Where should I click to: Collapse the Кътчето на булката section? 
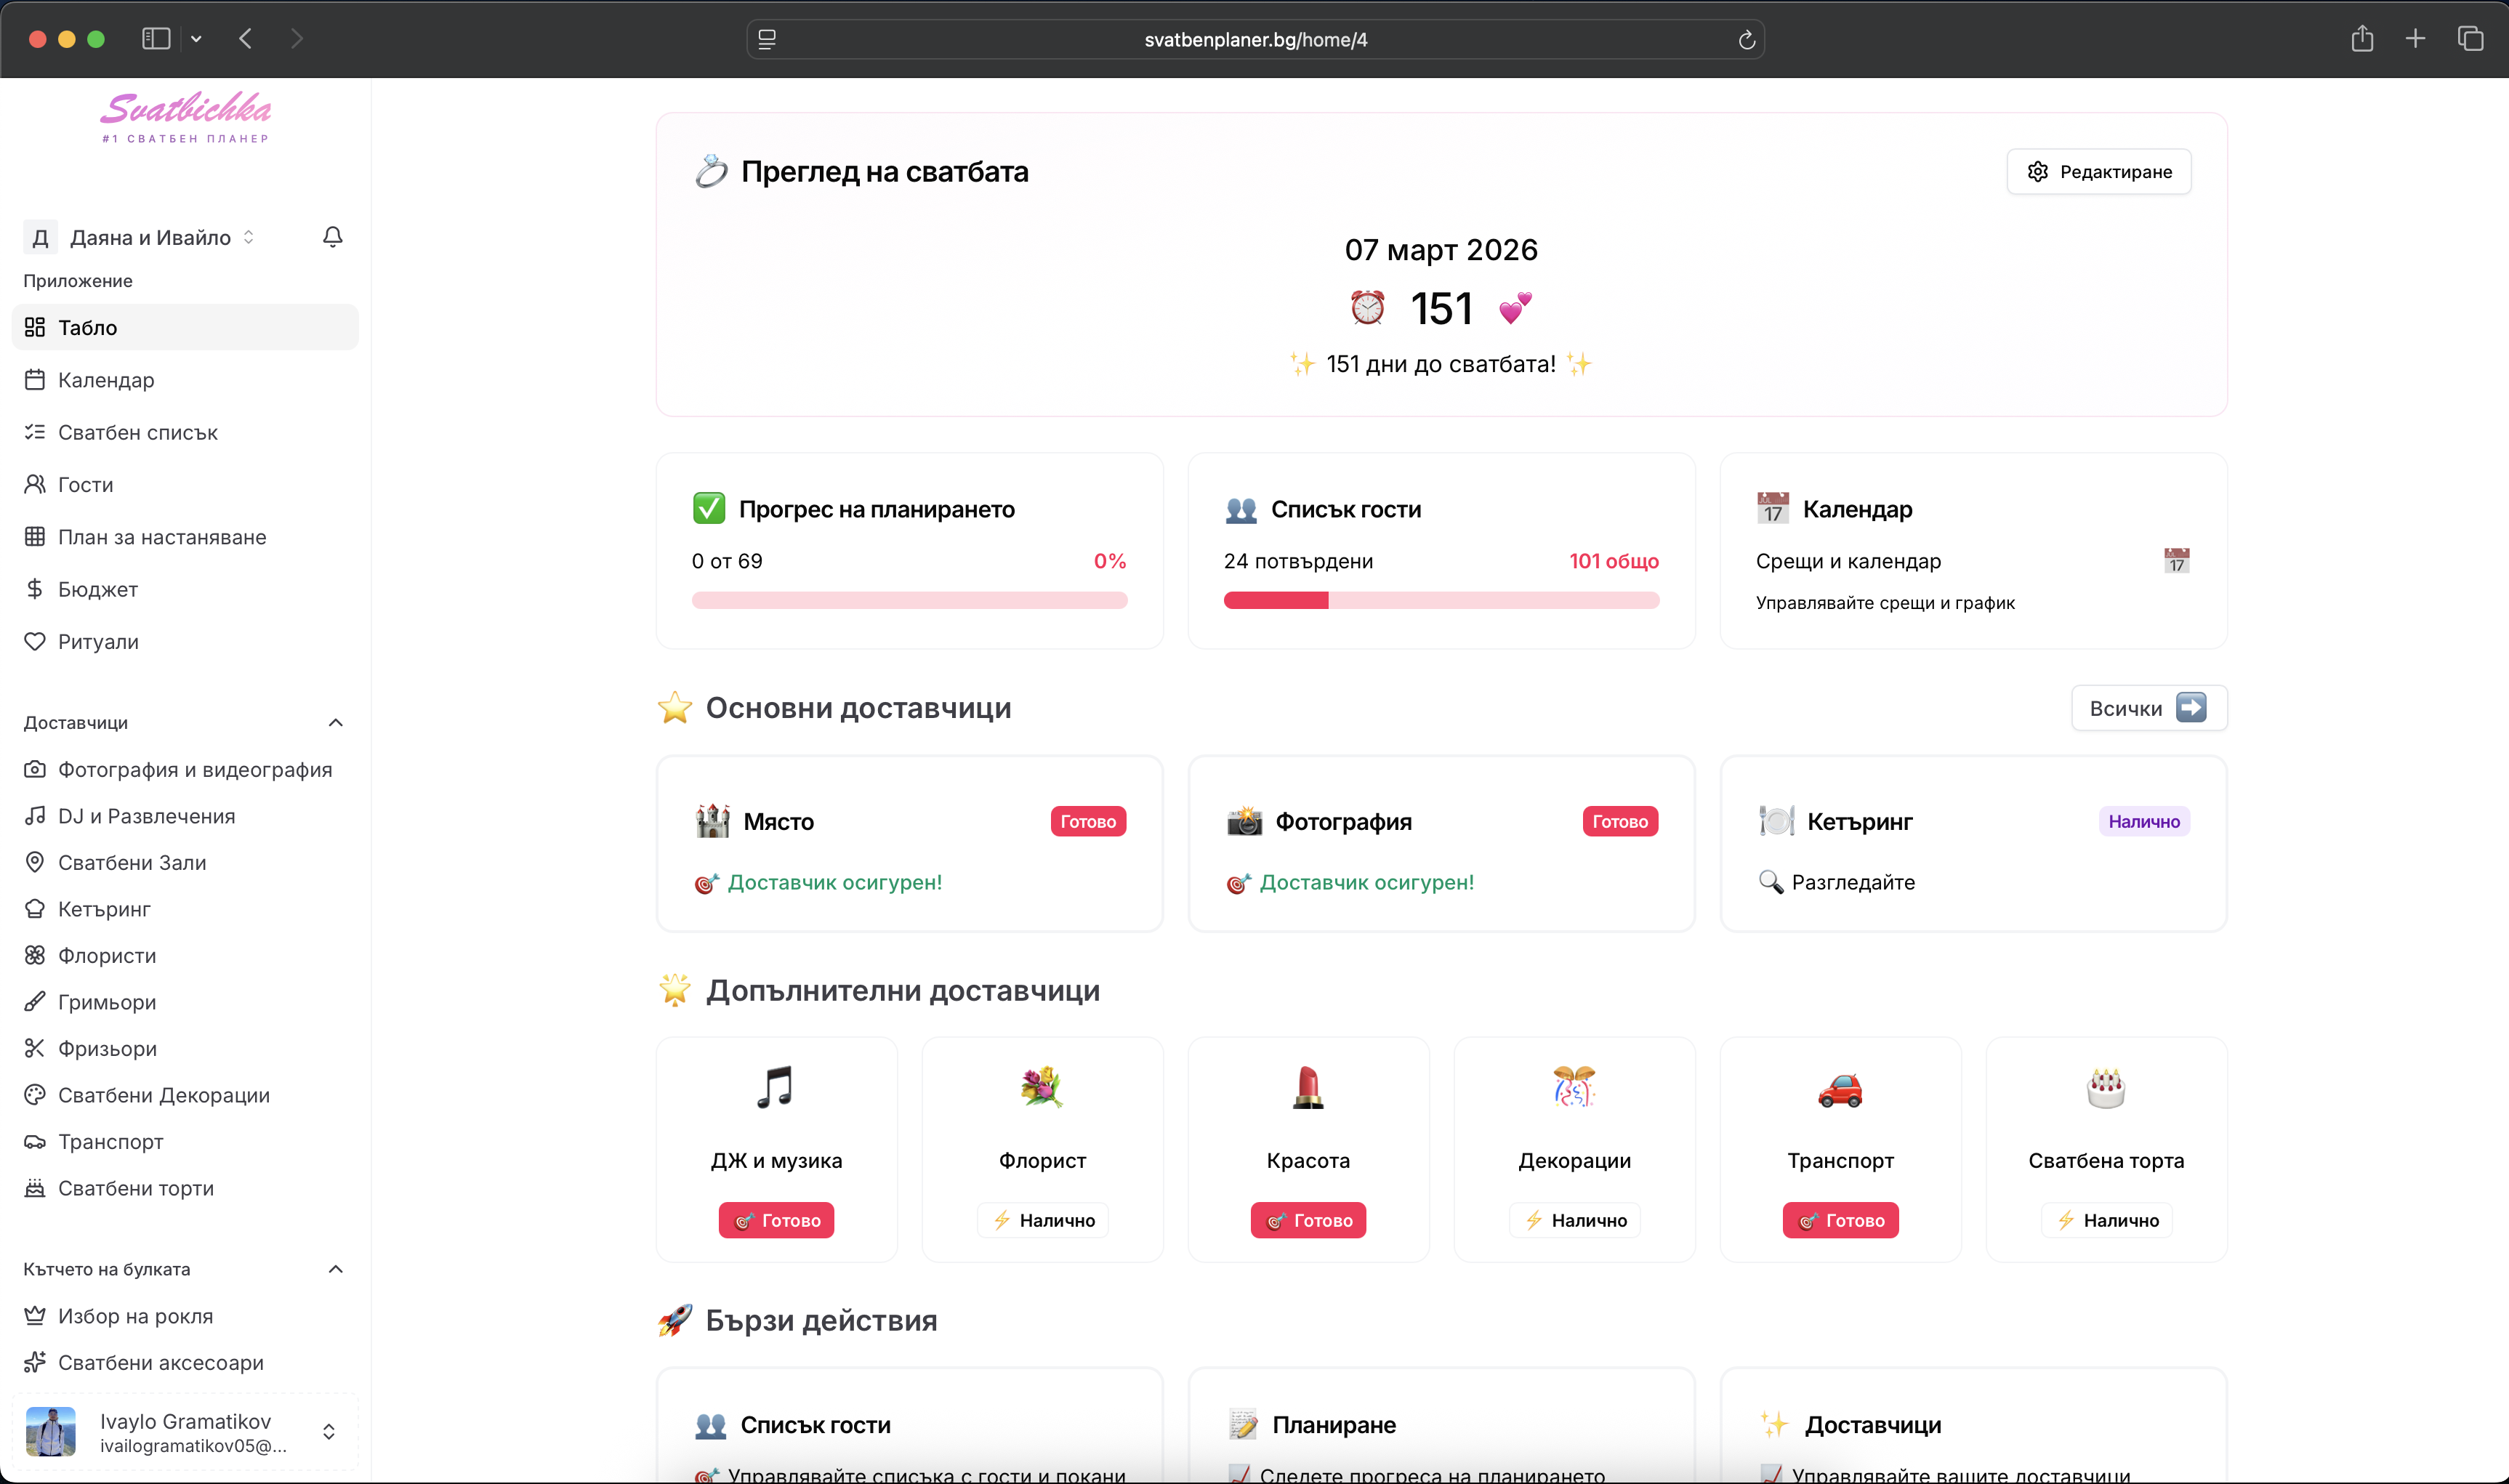[335, 1268]
